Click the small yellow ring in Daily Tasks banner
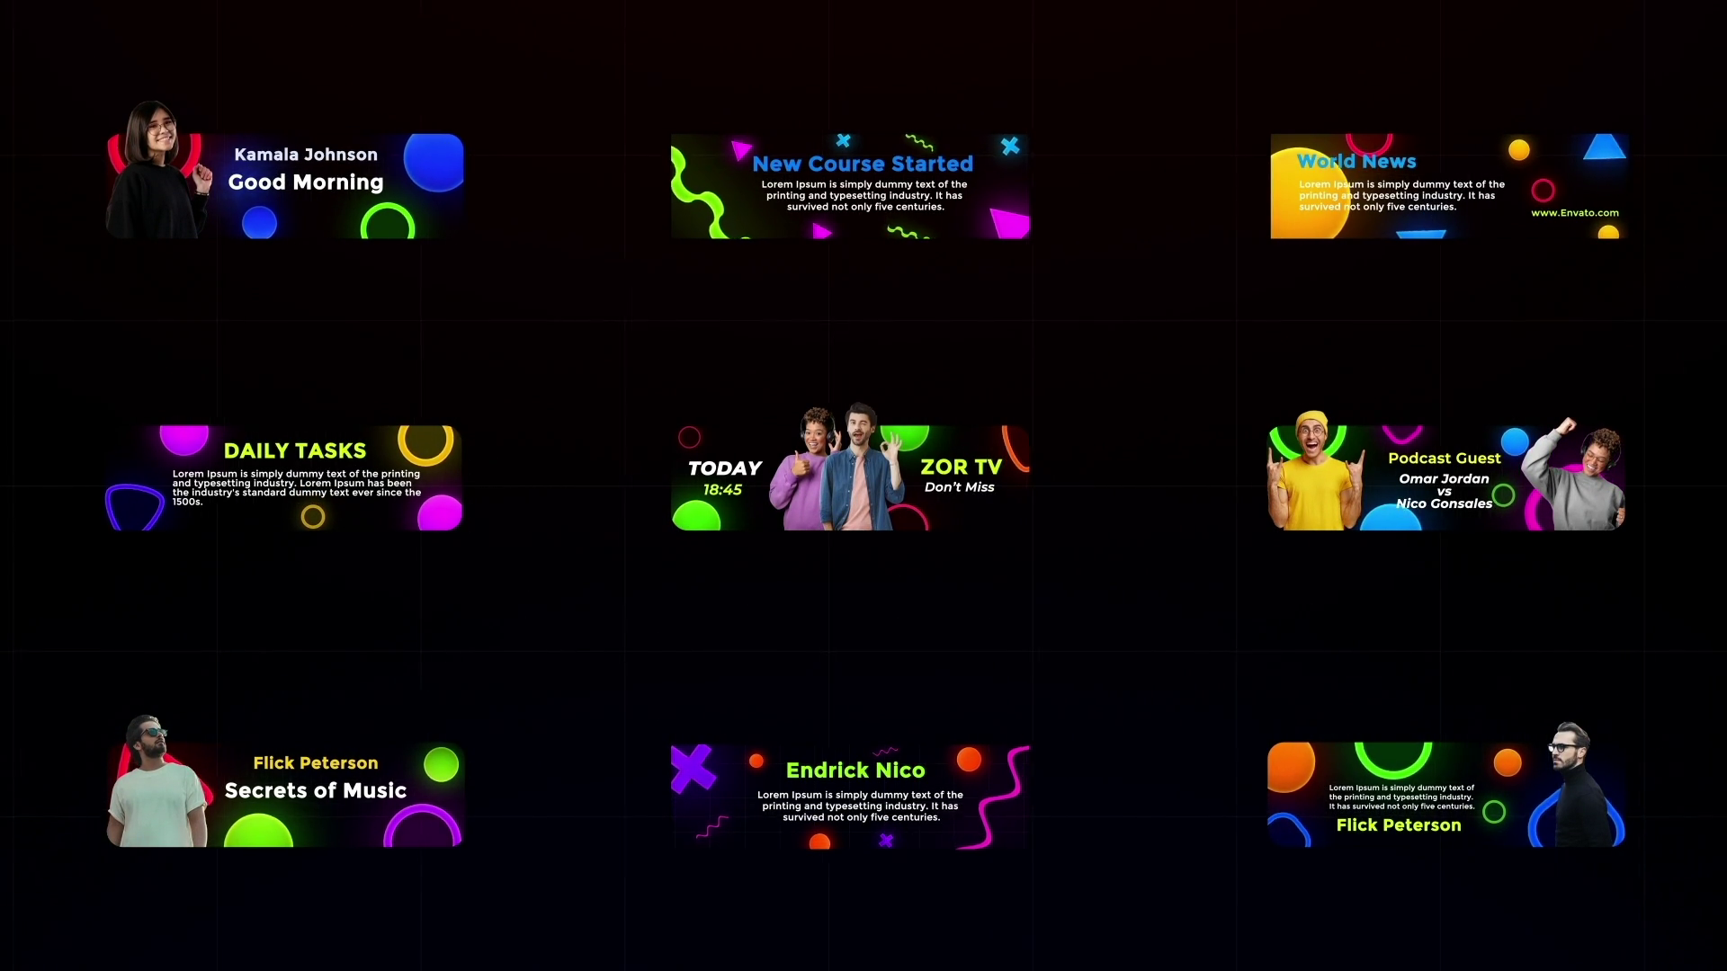This screenshot has width=1727, height=971. 312,517
